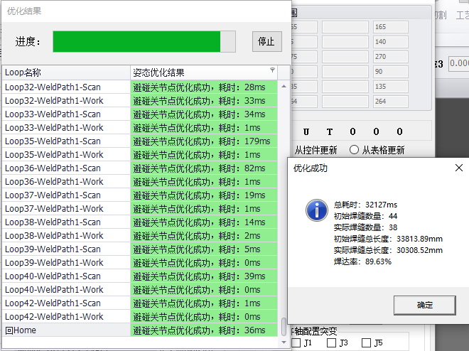
Task: Select the Loop42-WeldPath1-Work row
Action: (x=65, y=317)
